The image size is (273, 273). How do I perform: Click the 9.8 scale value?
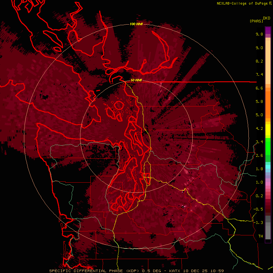pyautogui.click(x=259, y=34)
